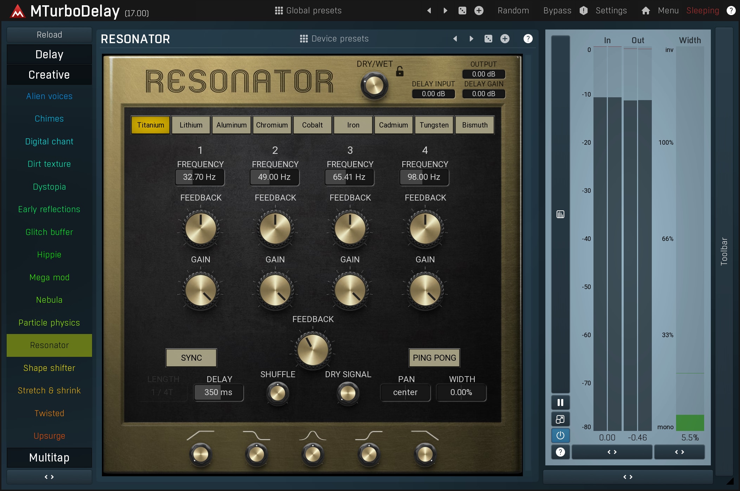Select the Tungsten resonator tab

434,125
